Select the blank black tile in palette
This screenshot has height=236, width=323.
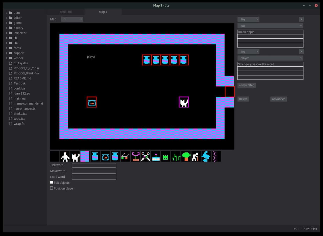55,156
